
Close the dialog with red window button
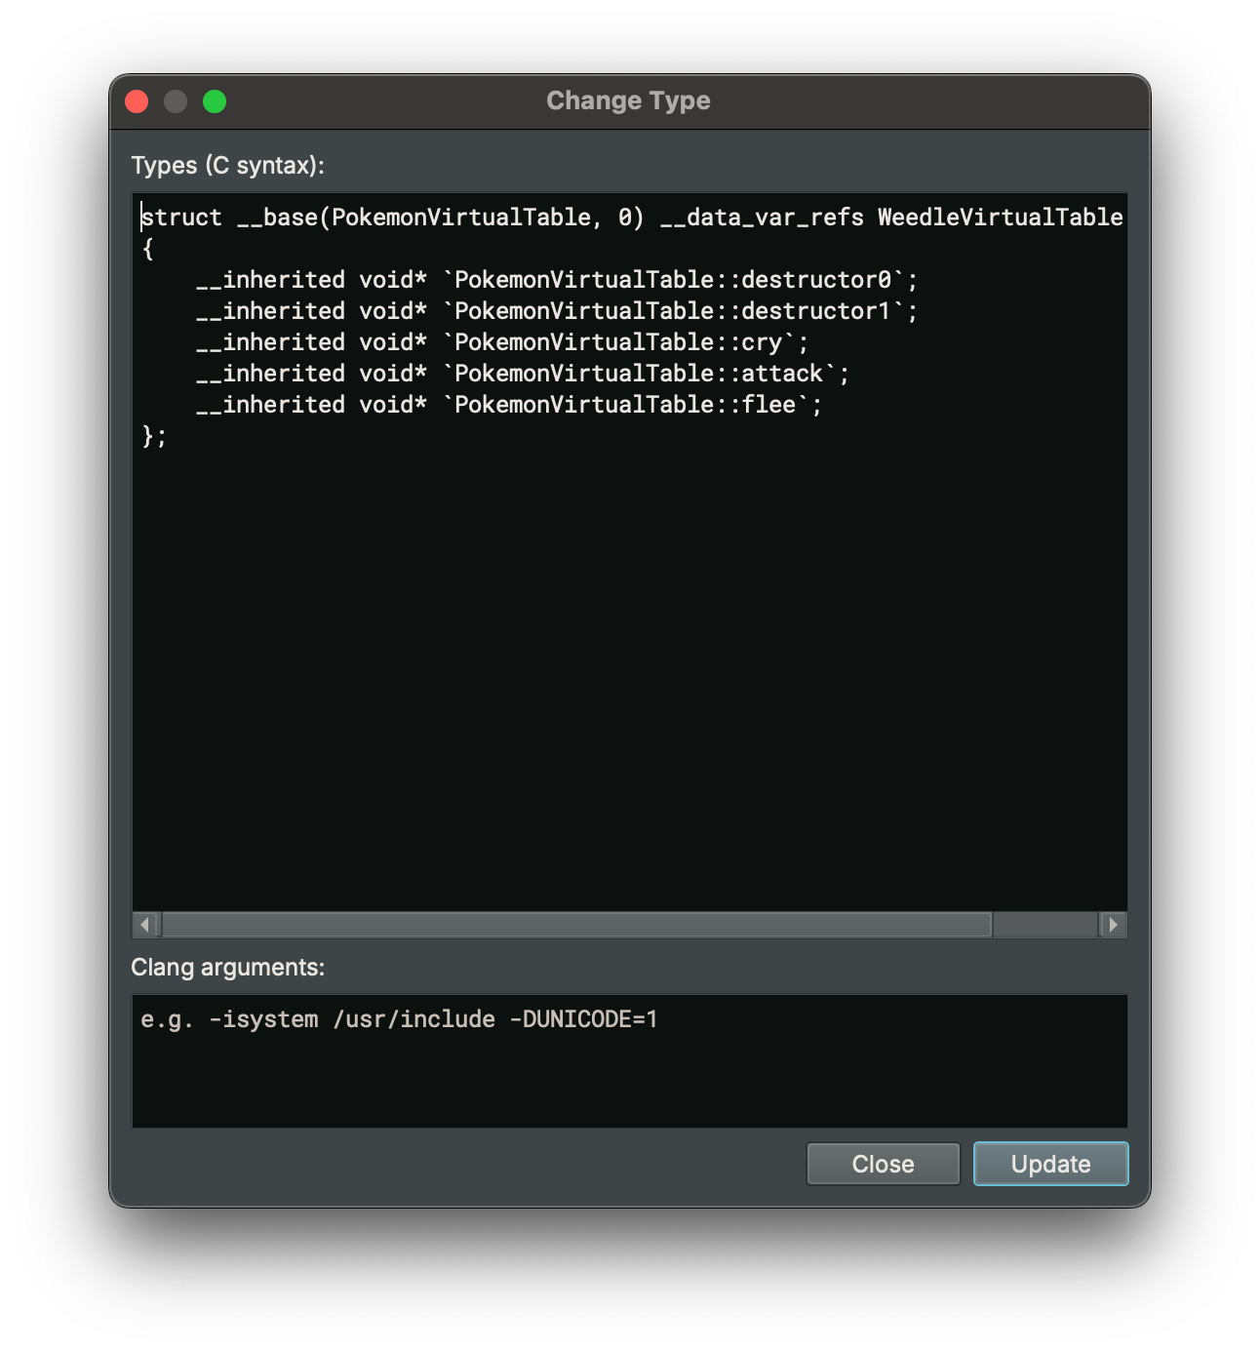click(137, 101)
